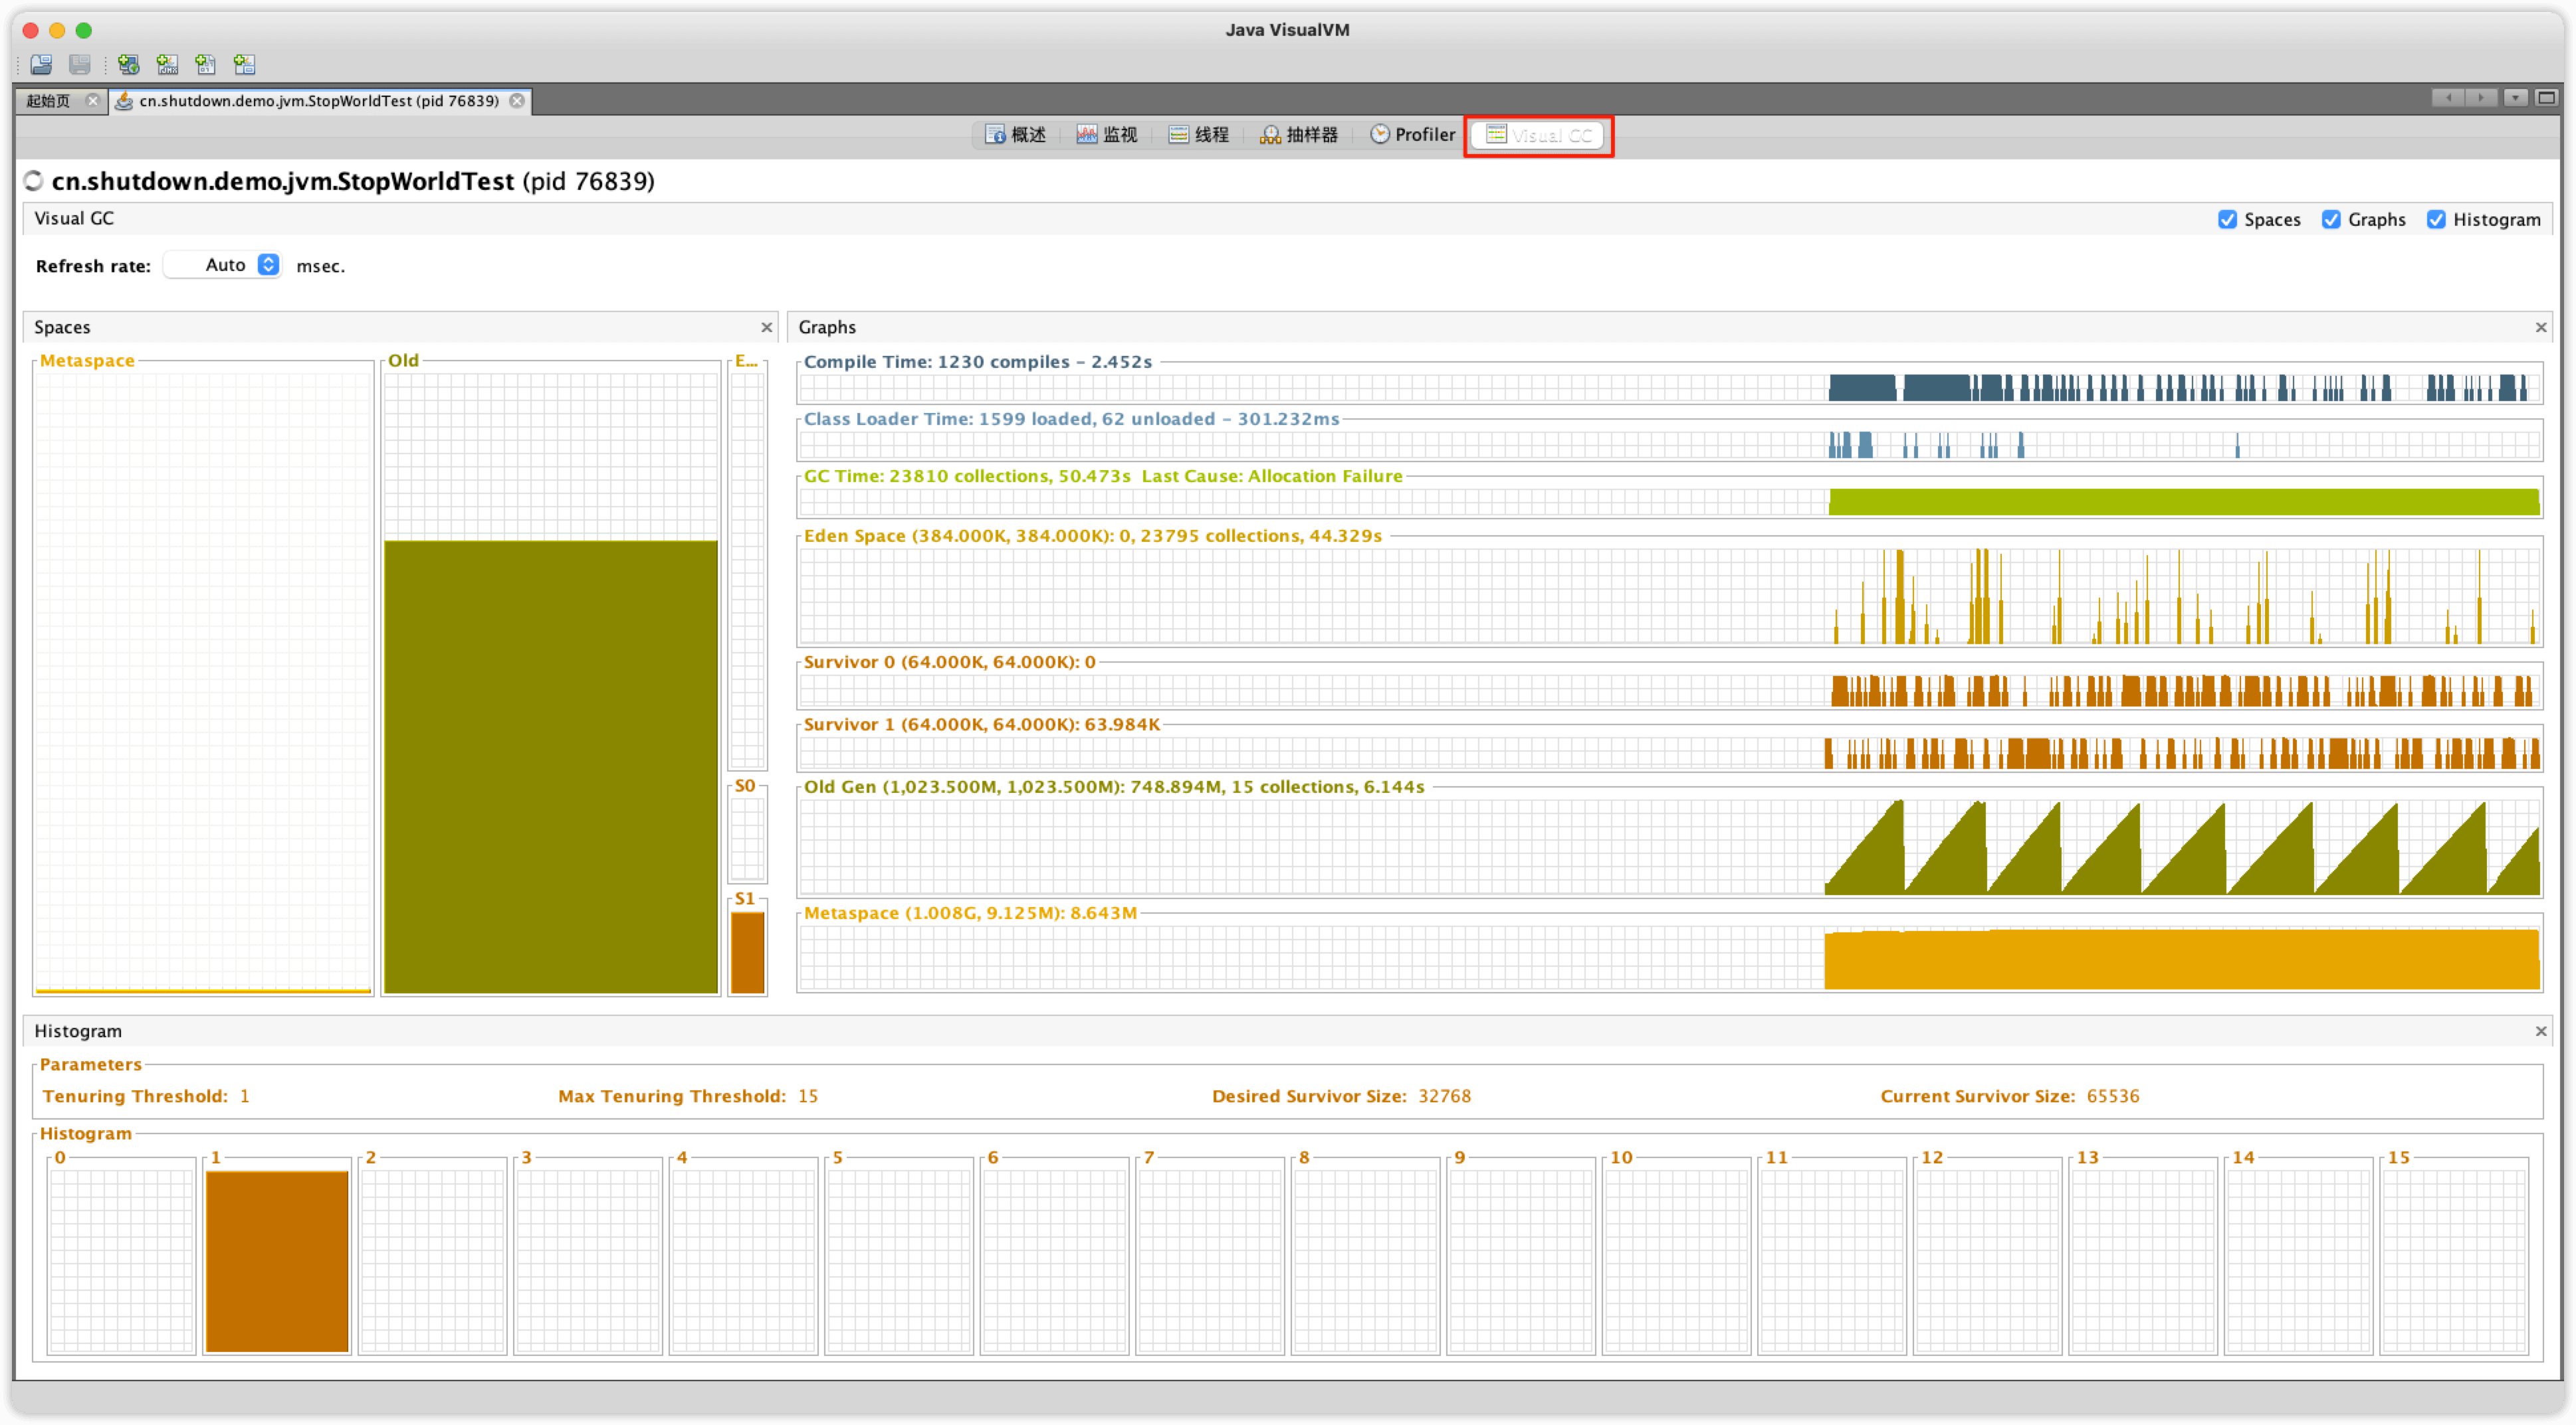The height and width of the screenshot is (1425, 2576).
Task: Select the Profiler tab
Action: pos(1413,135)
